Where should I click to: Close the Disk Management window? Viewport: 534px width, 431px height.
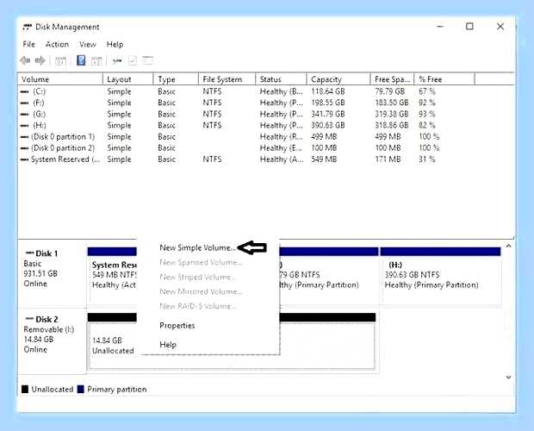500,26
